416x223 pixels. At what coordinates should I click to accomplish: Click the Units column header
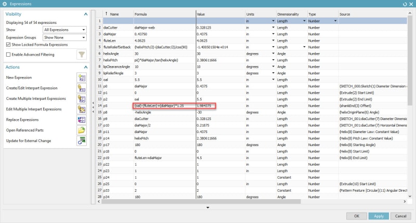click(x=261, y=15)
